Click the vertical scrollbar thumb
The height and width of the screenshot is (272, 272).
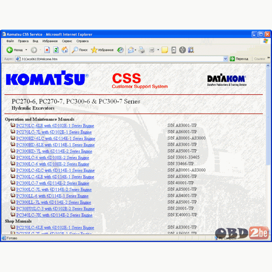[268, 116]
